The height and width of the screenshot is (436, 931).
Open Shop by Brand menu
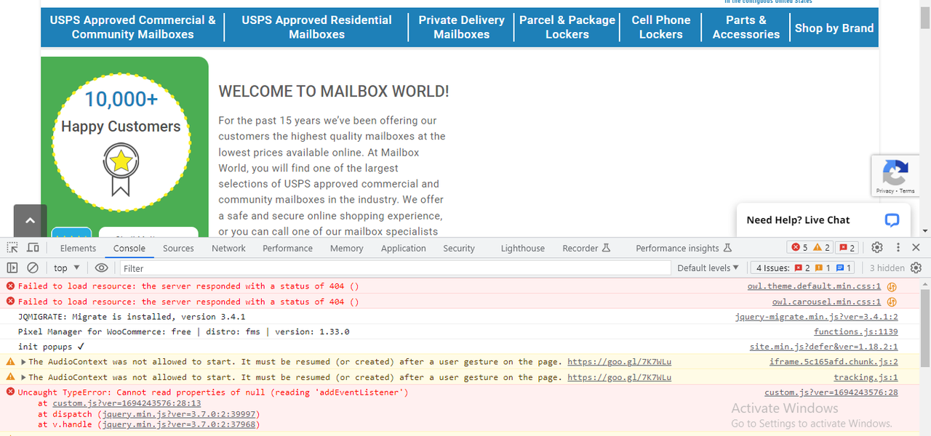click(834, 28)
